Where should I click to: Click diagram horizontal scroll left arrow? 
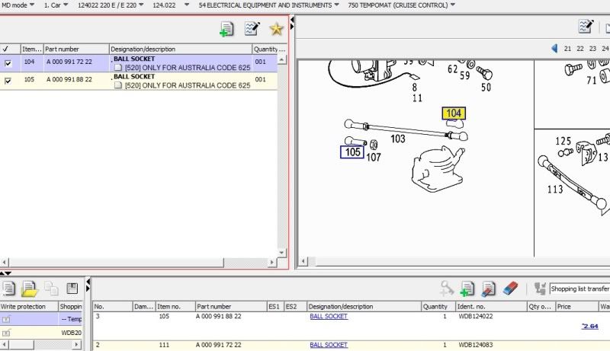click(303, 261)
